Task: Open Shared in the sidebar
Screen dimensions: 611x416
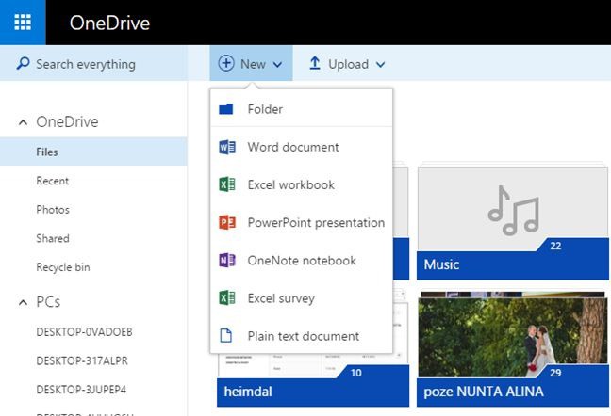Action: tap(53, 238)
